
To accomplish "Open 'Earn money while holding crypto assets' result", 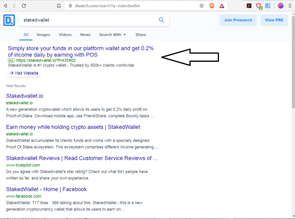I will 73,127.
